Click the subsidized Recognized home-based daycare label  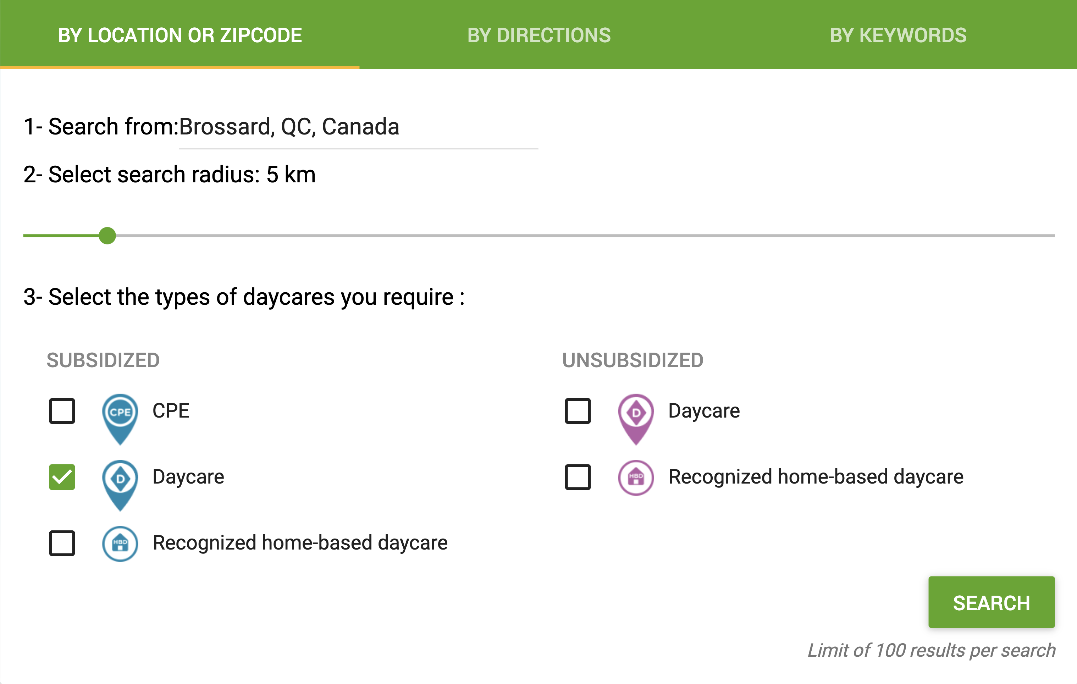pos(300,543)
